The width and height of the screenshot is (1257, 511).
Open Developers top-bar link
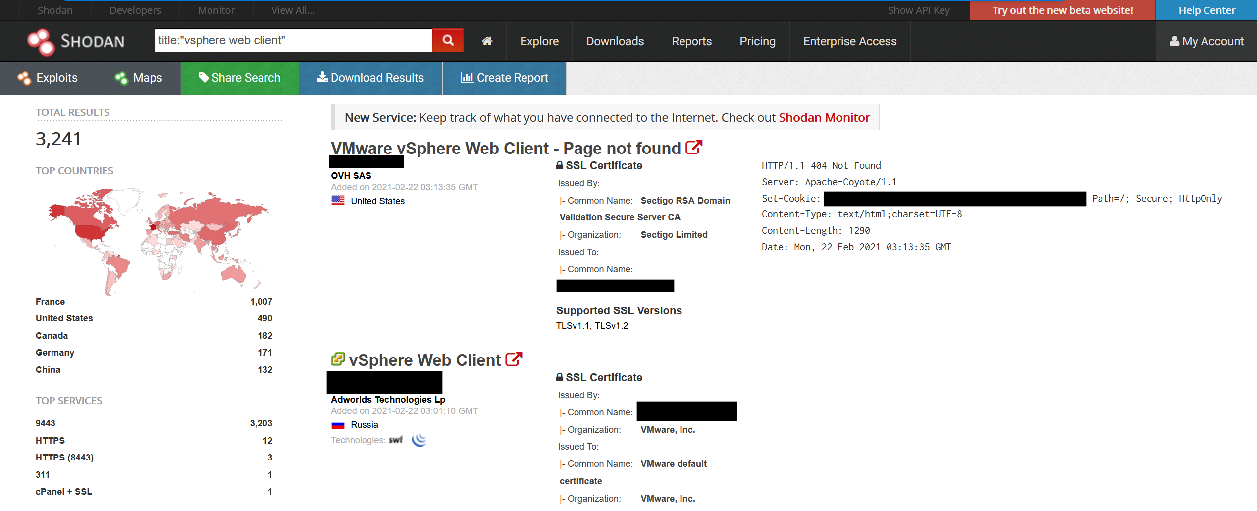pyautogui.click(x=135, y=10)
